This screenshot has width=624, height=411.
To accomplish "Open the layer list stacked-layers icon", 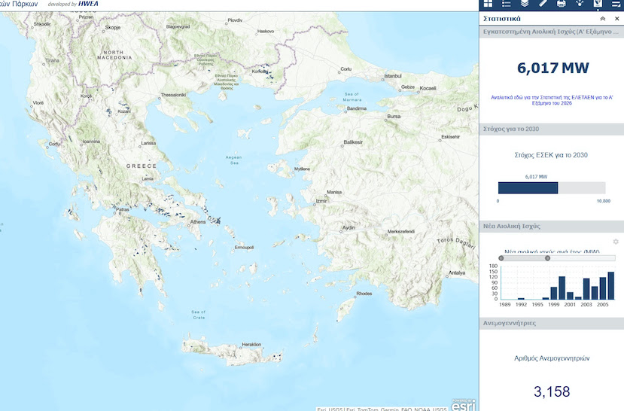I will point(525,4).
